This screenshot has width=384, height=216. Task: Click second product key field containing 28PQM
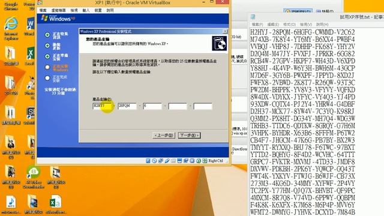127,106
